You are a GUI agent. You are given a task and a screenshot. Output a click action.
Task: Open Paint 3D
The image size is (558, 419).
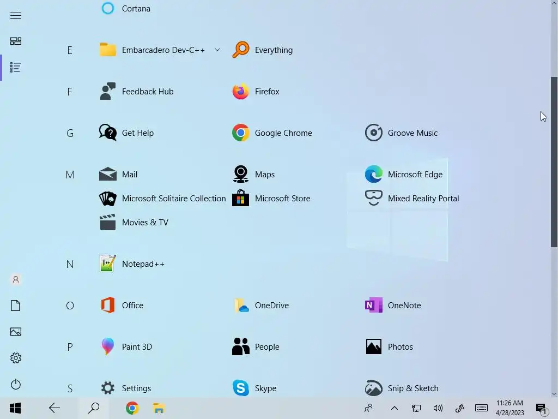tap(126, 346)
